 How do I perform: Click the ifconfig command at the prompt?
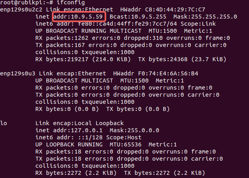(x=71, y=2)
